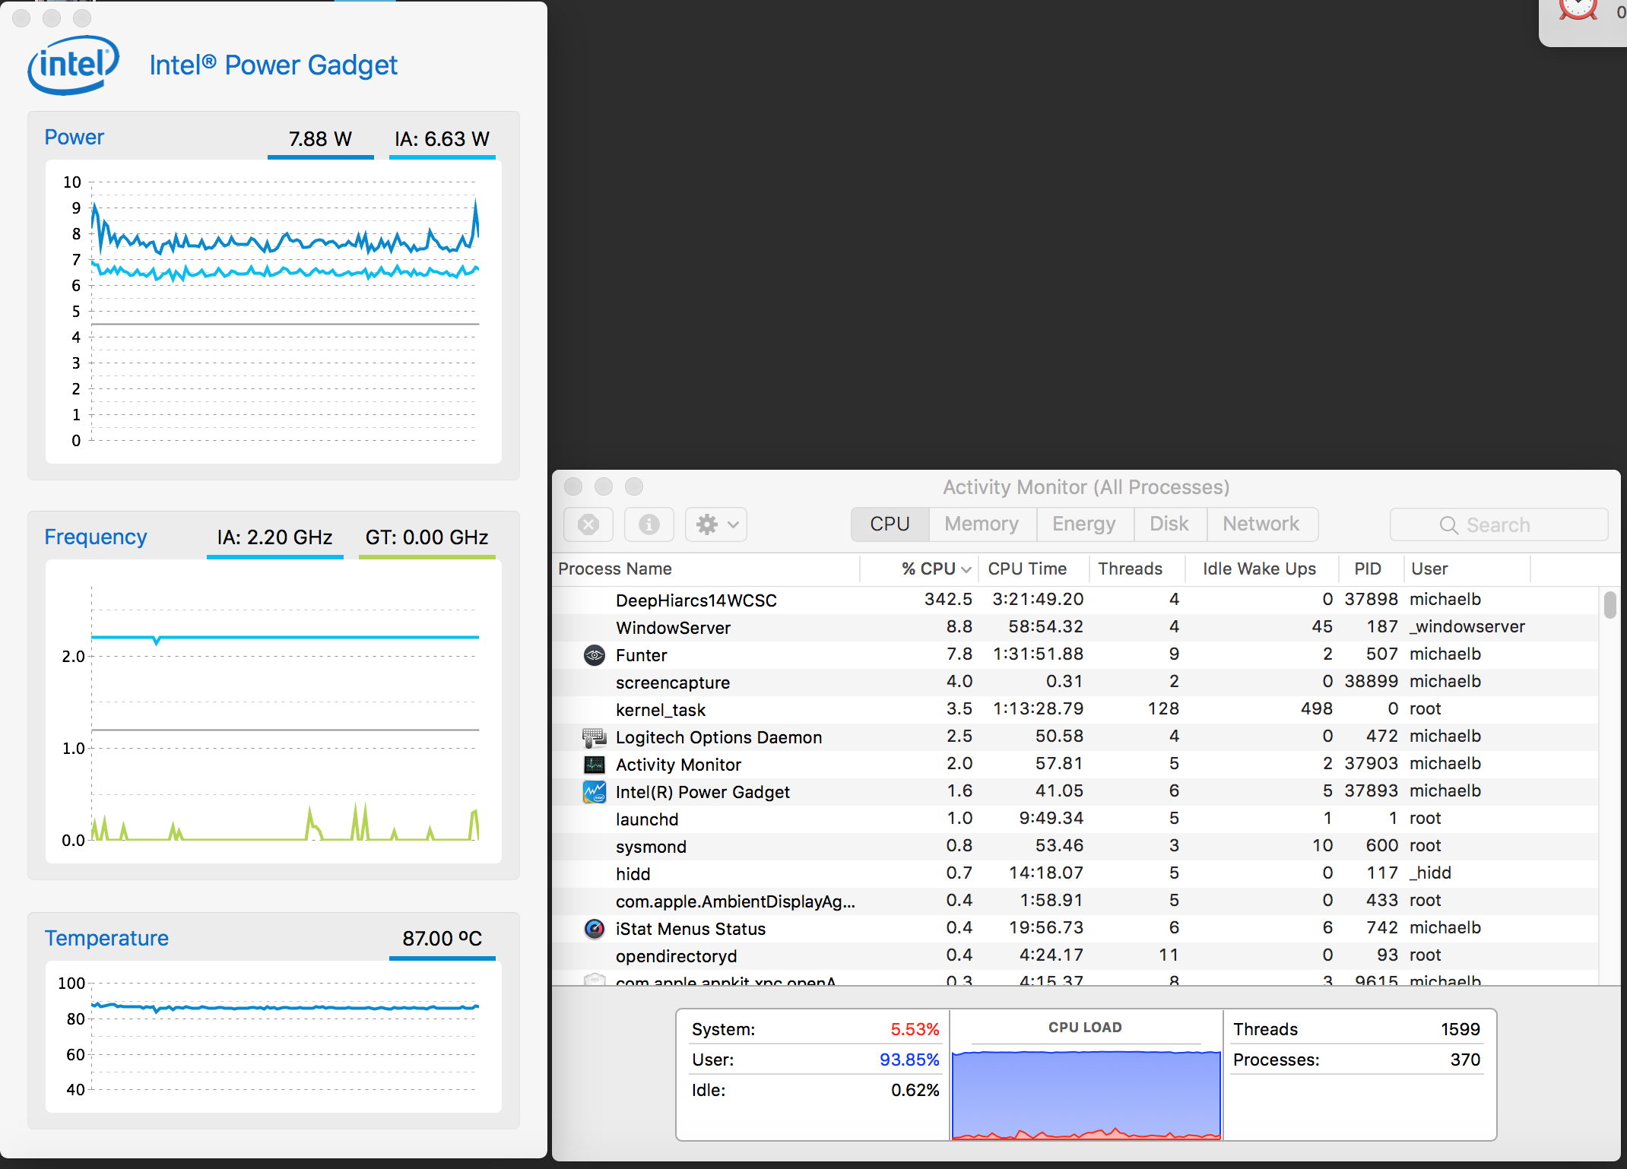Click the iStat Menus Status icon
The image size is (1627, 1169).
tap(595, 928)
